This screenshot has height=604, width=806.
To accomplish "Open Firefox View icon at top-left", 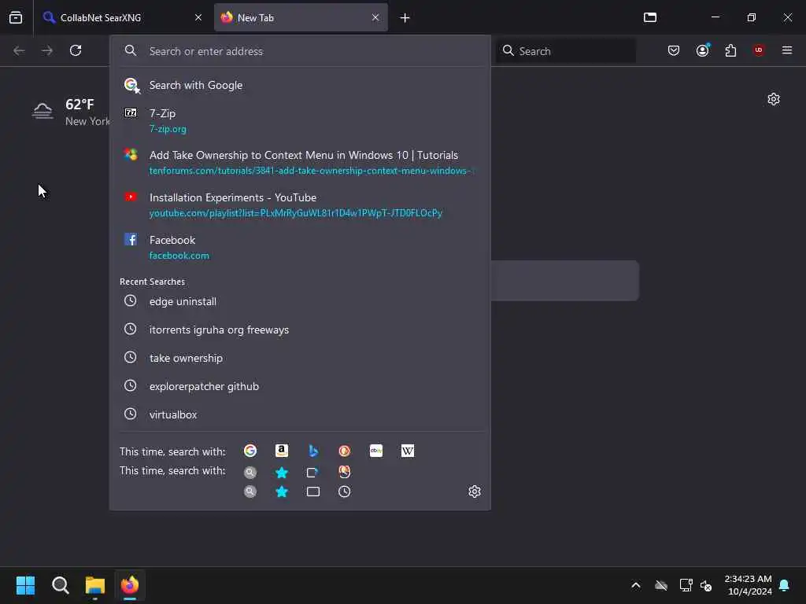I will [x=16, y=17].
